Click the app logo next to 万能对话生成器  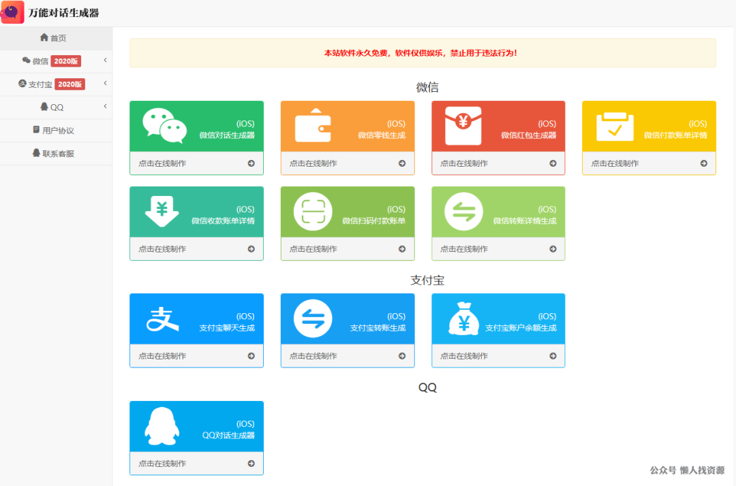point(12,12)
